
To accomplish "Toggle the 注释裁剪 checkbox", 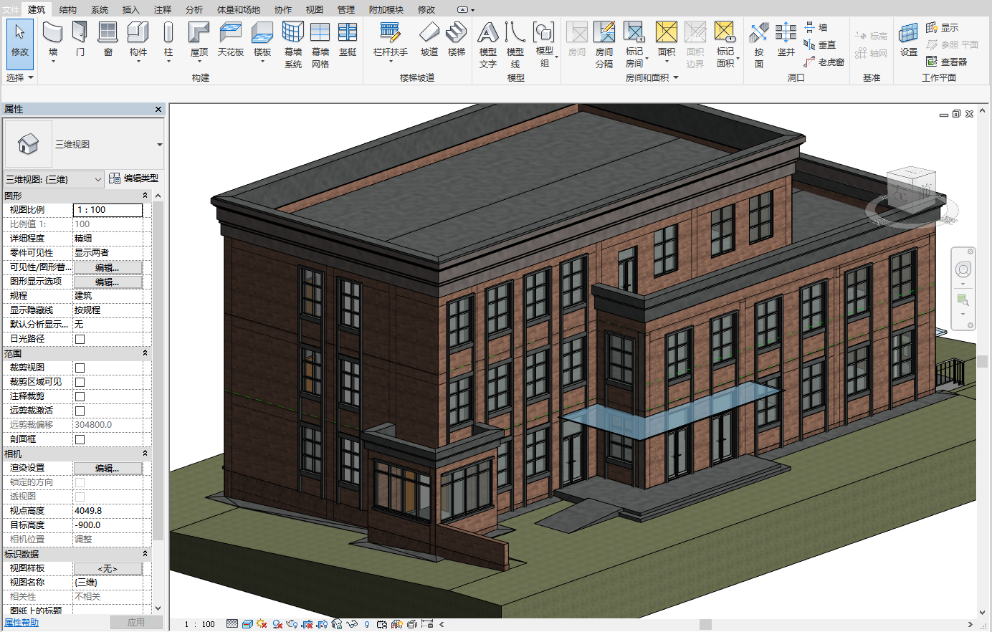I will click(80, 396).
